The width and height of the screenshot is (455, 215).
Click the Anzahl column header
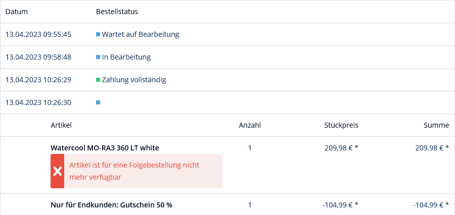250,125
